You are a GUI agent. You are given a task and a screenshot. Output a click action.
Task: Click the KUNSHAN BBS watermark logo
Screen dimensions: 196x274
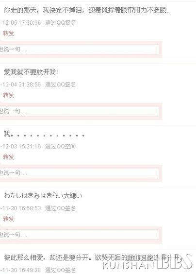(x=147, y=262)
